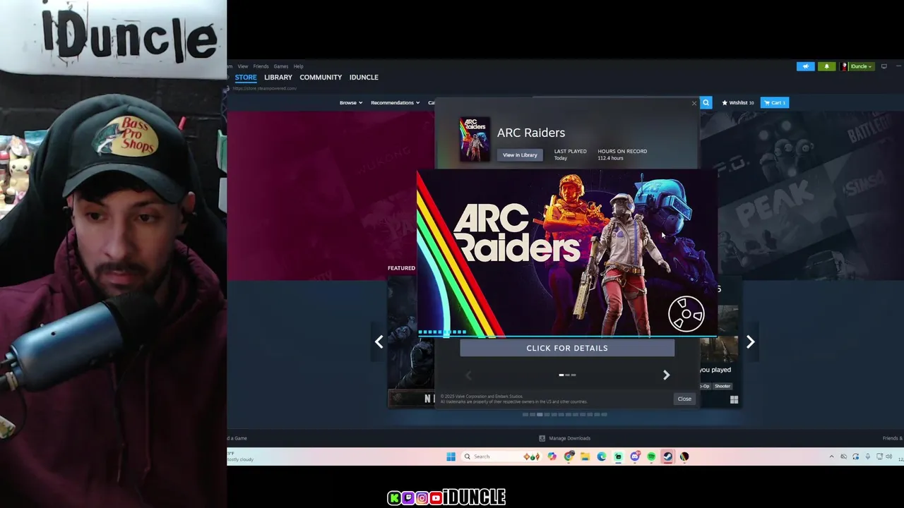
Task: Open the IDUNCLE profile tab
Action: click(x=364, y=77)
